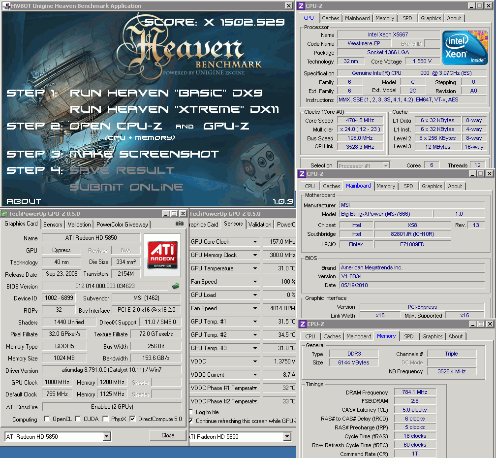Image resolution: width=496 pixels, height=458 pixels.
Task: Click the CAS# Latency value 5.0 clocks
Action: point(415,410)
